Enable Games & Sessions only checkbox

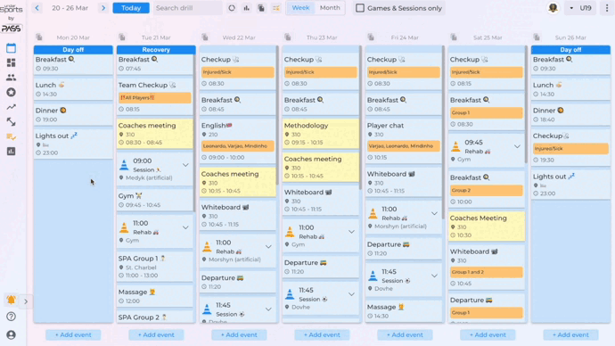(360, 8)
